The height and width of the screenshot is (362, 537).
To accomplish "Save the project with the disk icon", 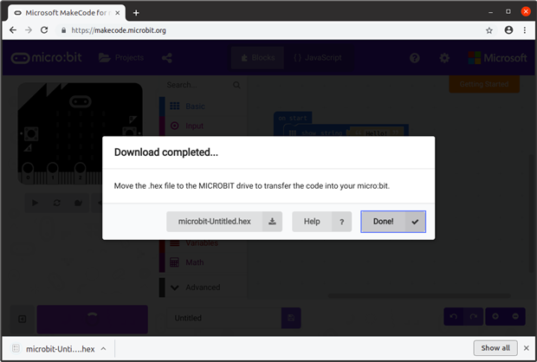I will pos(291,318).
